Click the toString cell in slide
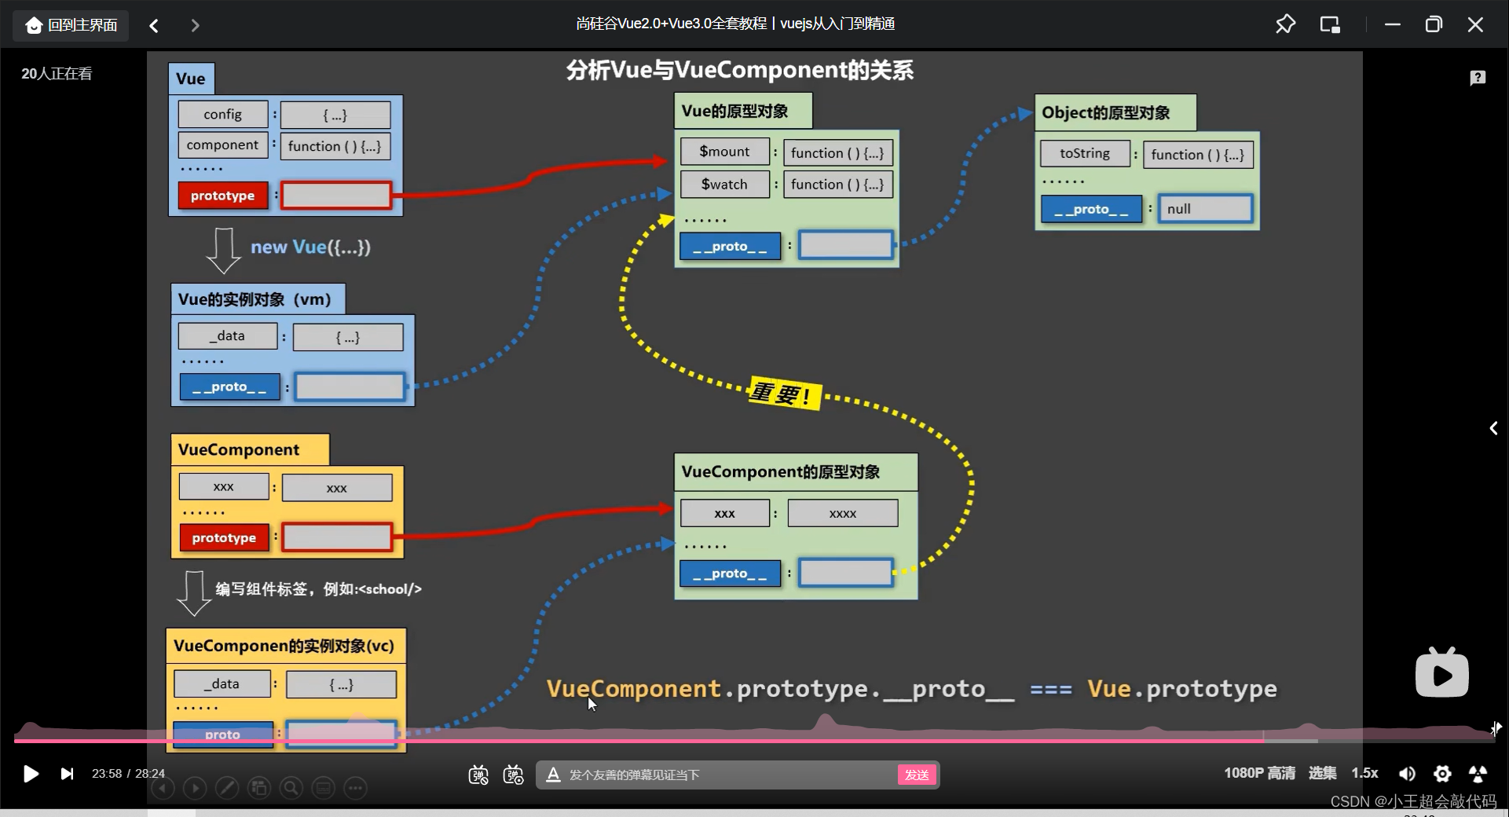Image resolution: width=1509 pixels, height=817 pixels. pyautogui.click(x=1085, y=154)
